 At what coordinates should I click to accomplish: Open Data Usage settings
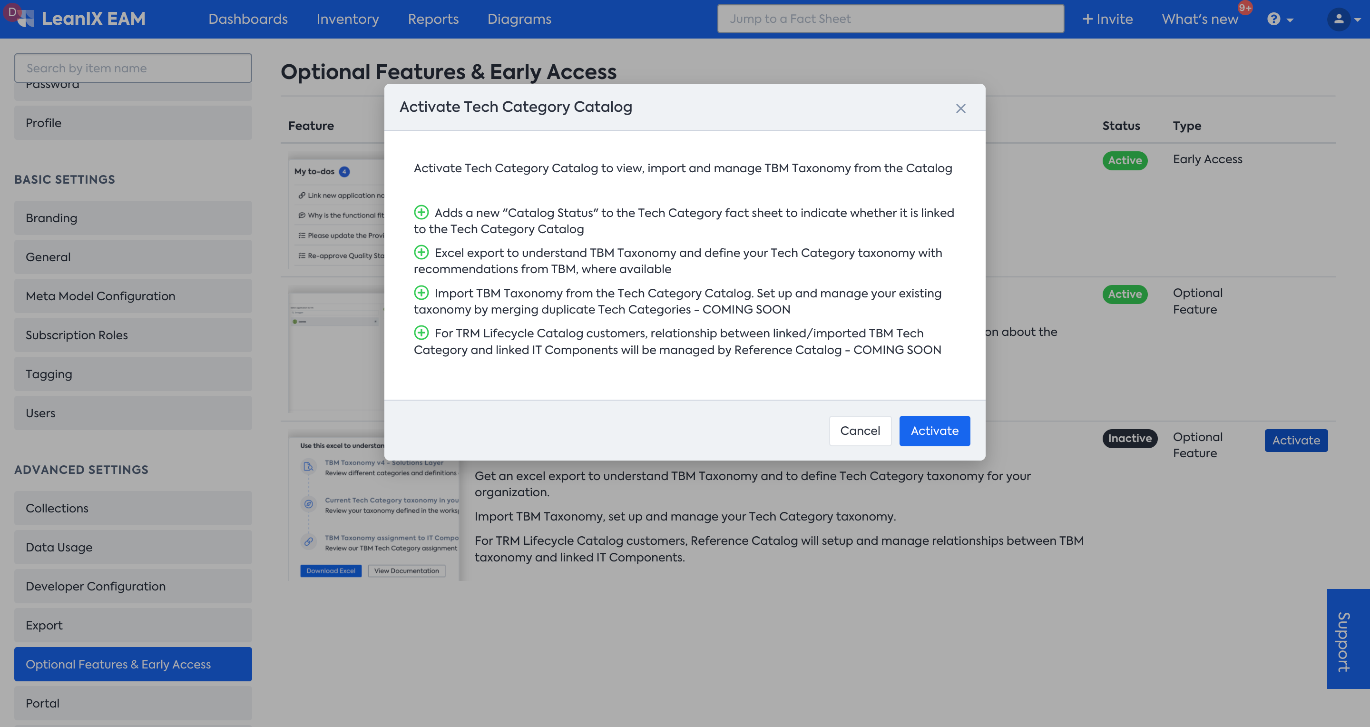(133, 547)
